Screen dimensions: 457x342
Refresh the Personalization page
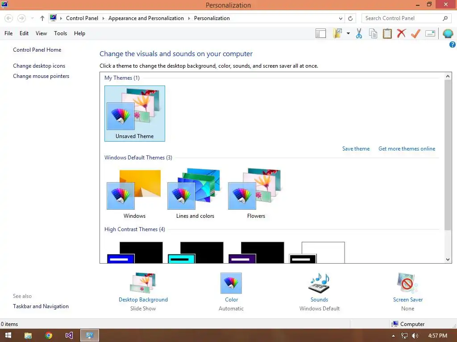[350, 18]
